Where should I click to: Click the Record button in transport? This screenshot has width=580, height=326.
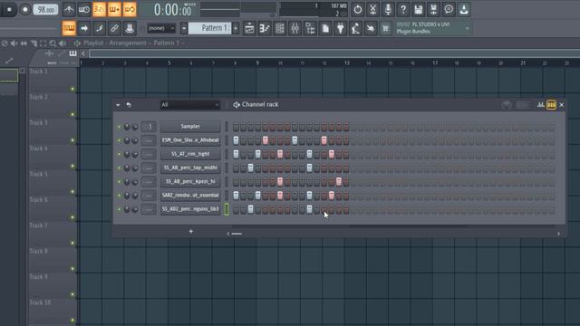click(x=24, y=10)
